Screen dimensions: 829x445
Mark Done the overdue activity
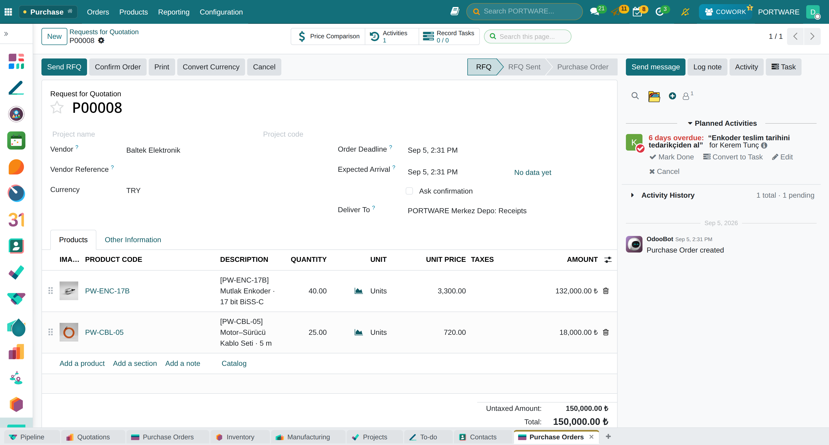click(672, 157)
